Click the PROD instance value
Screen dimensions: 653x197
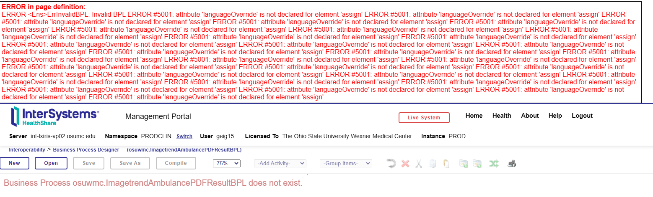coord(457,136)
